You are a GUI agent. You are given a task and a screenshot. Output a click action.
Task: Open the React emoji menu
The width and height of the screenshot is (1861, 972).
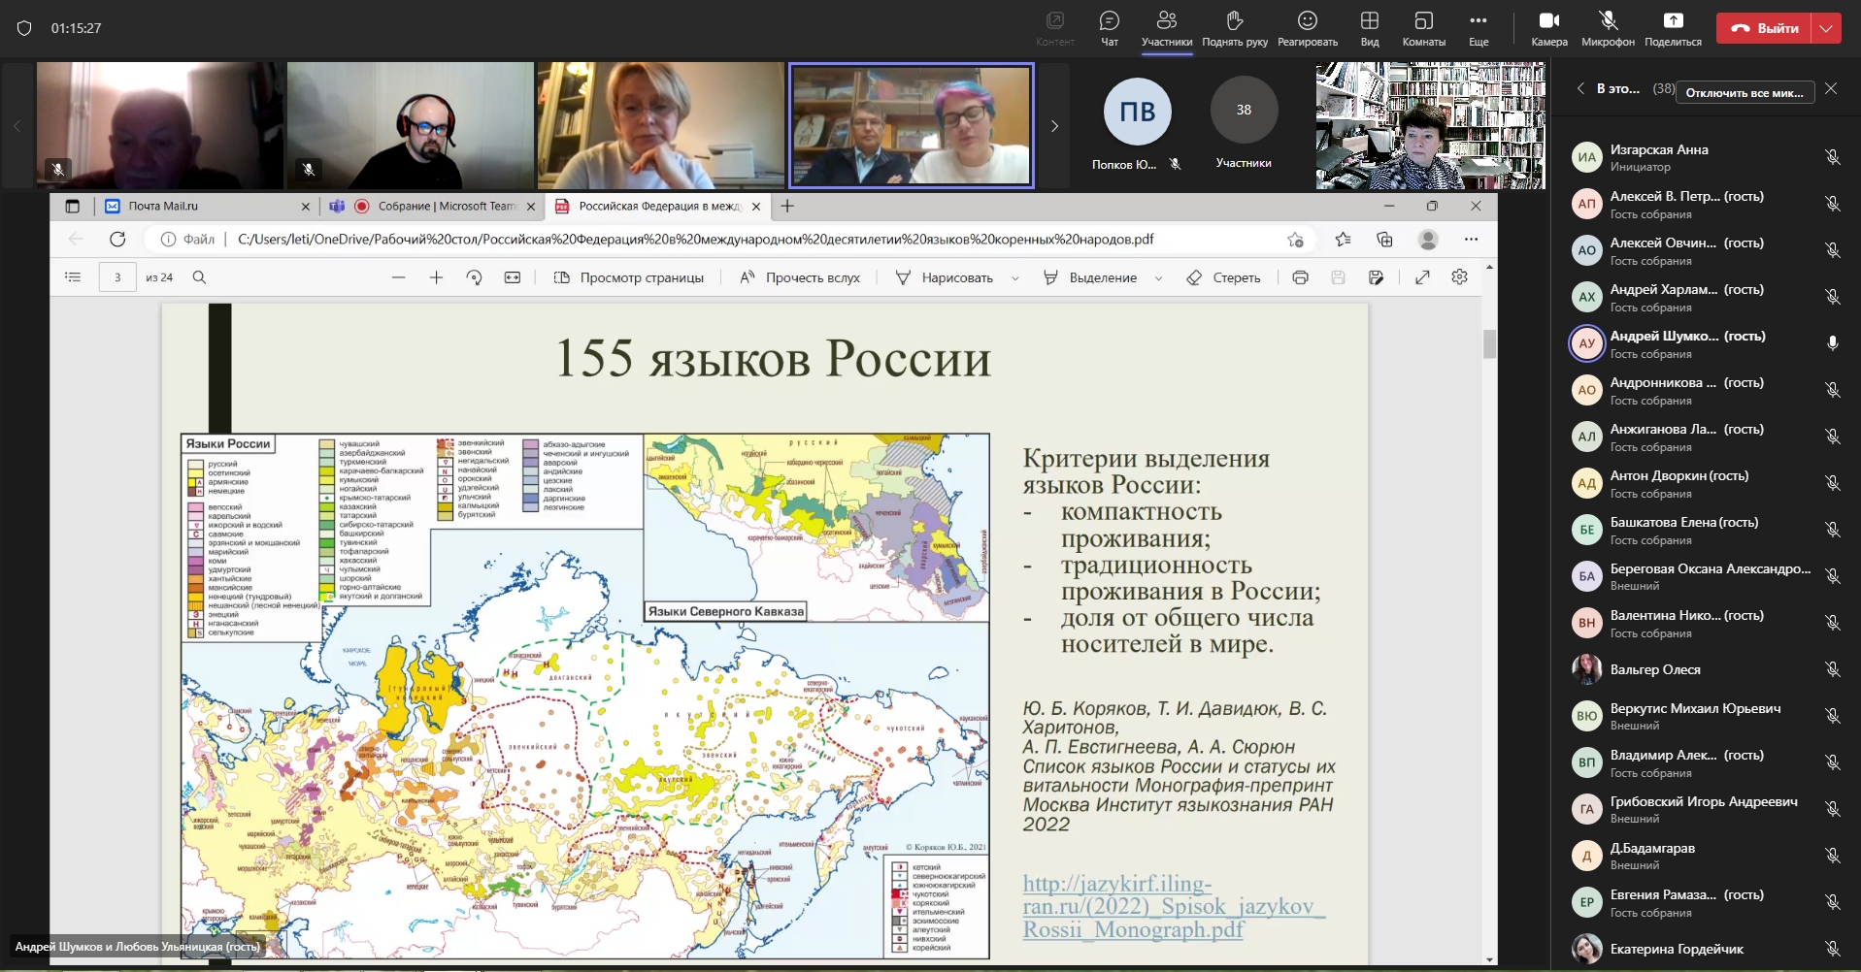[x=1307, y=21]
